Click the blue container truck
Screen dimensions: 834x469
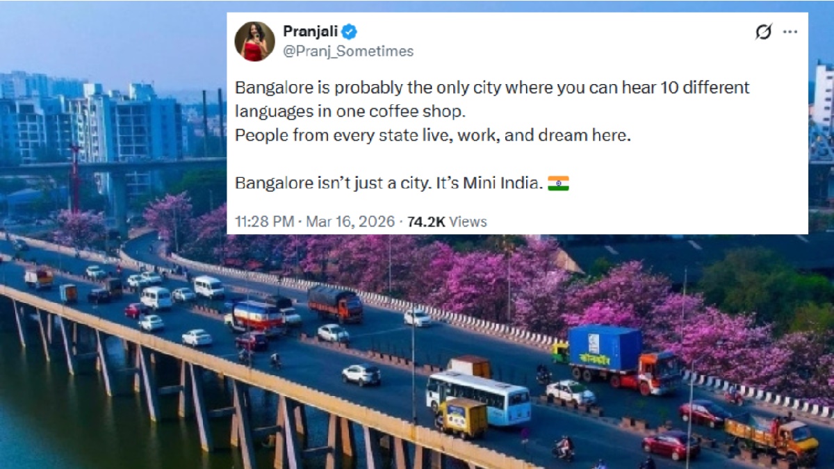tap(623, 359)
